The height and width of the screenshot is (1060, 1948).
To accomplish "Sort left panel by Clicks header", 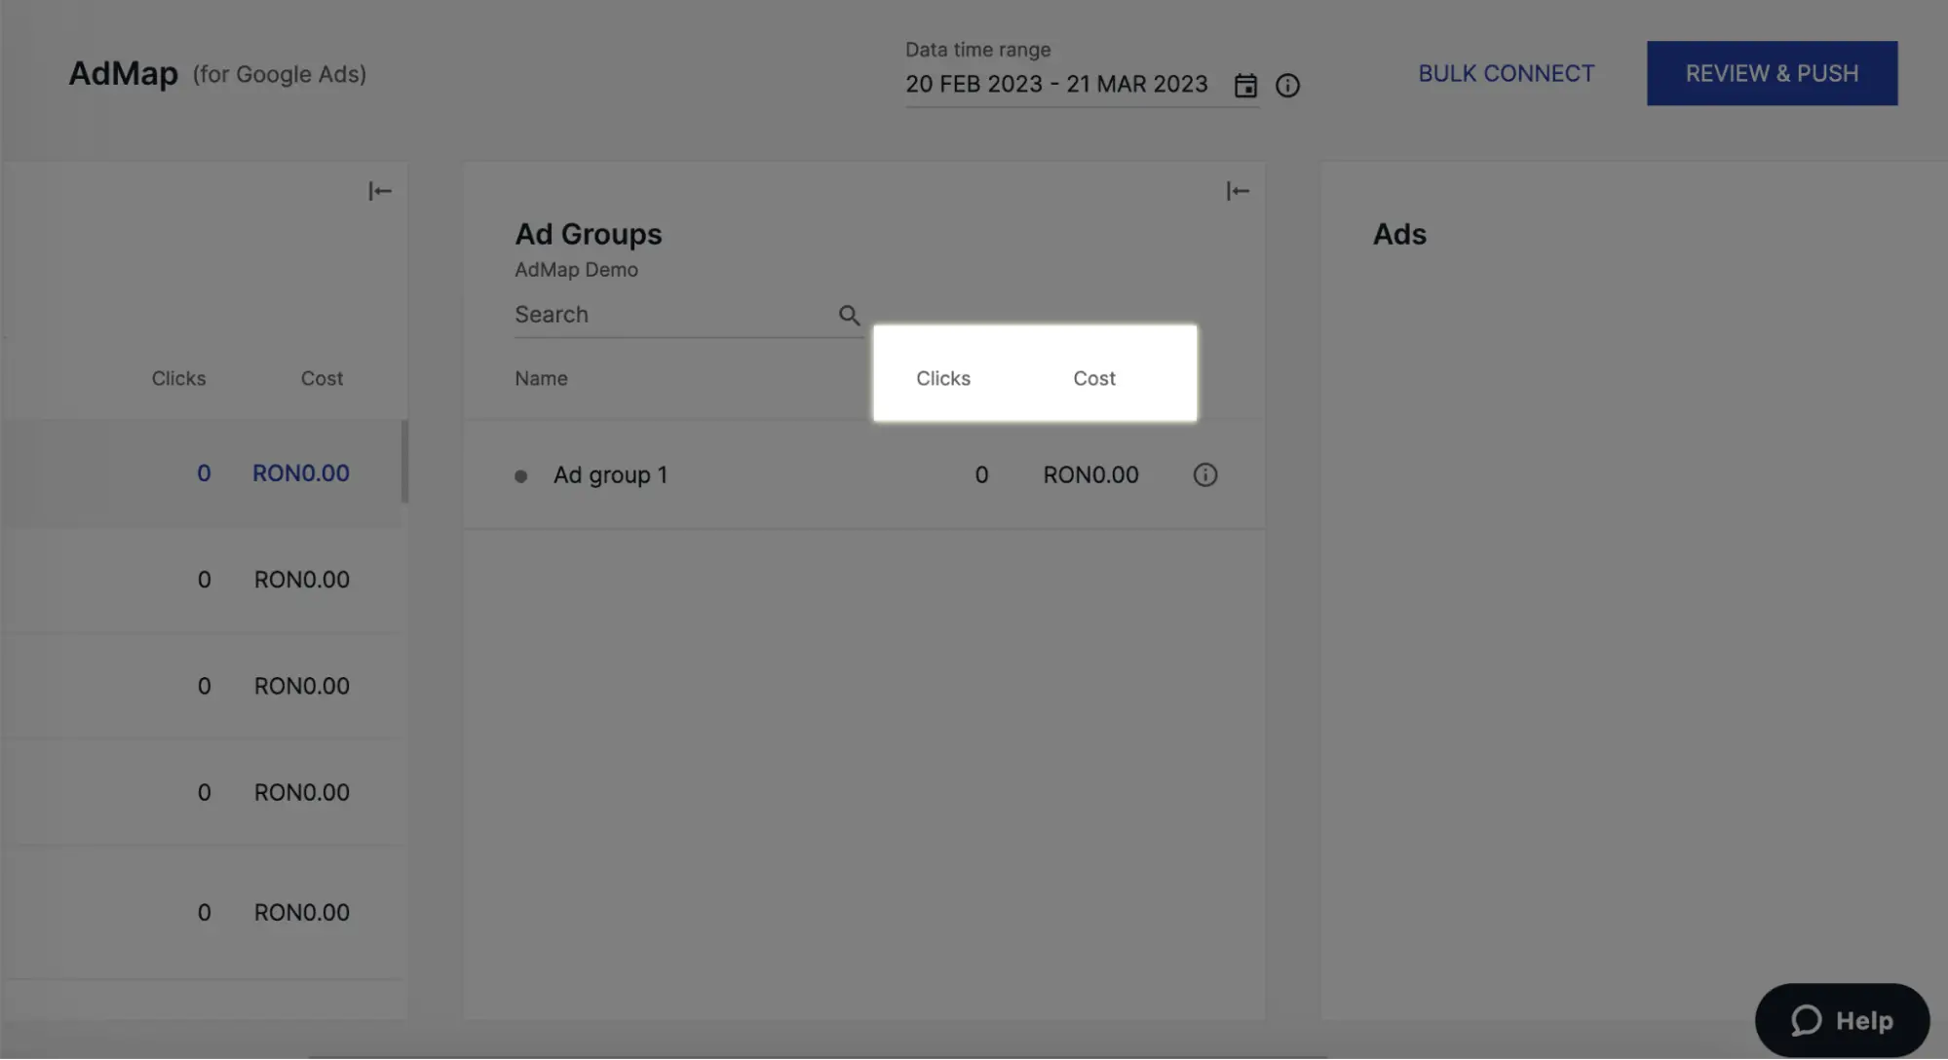I will tap(178, 378).
